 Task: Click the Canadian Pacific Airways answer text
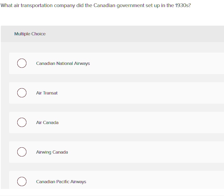click(61, 182)
